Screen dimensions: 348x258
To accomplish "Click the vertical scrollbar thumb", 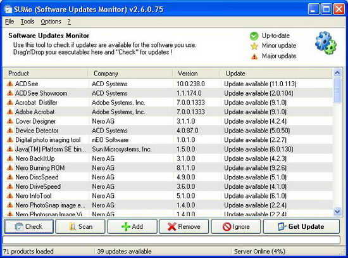I will 337,91.
